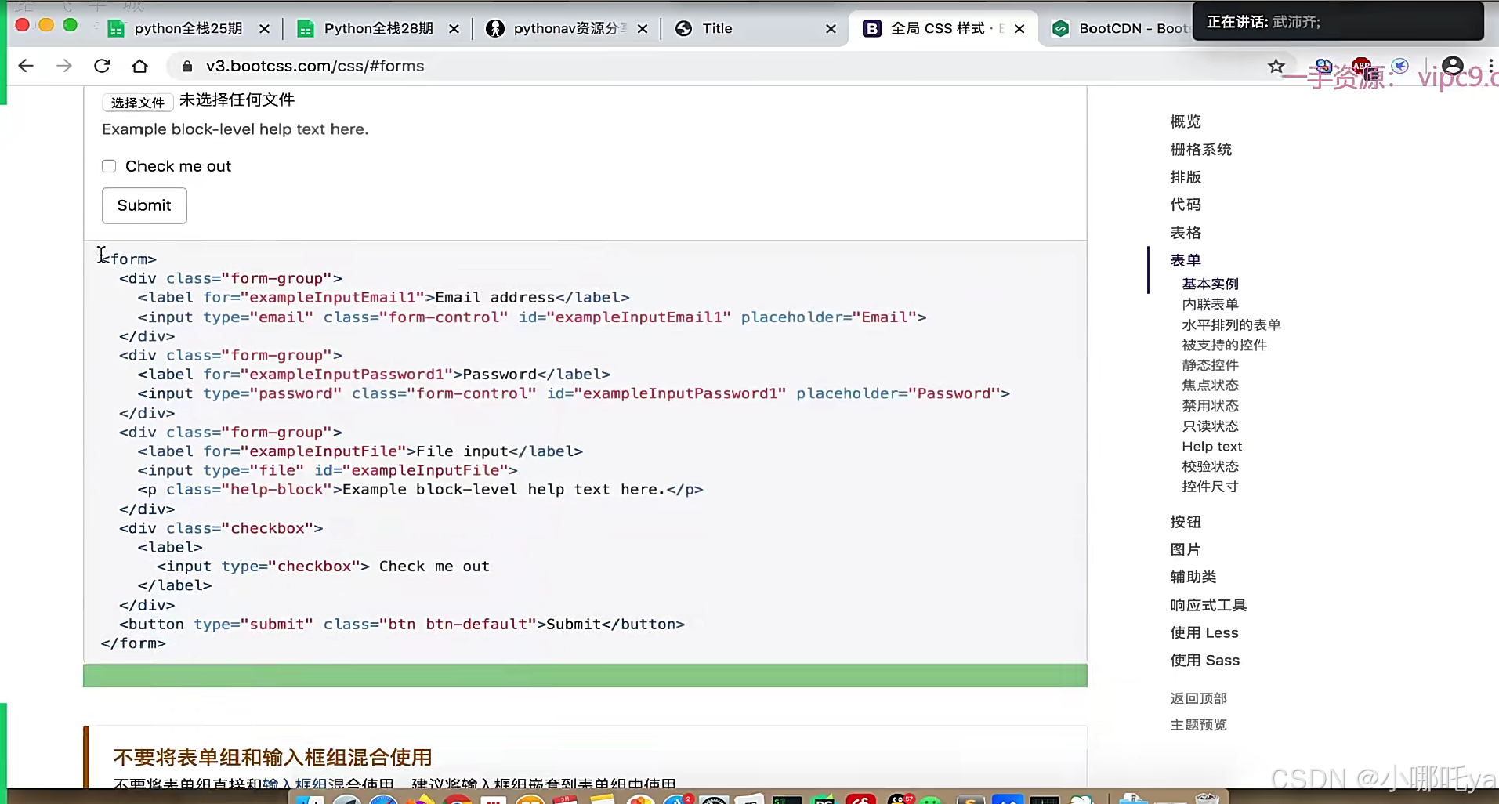This screenshot has width=1499, height=804.
Task: Close the Title tab
Action: (831, 29)
